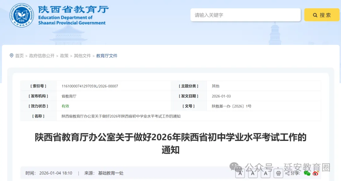Open 政策 breadcrumb link
341x181 pixels.
(64, 56)
